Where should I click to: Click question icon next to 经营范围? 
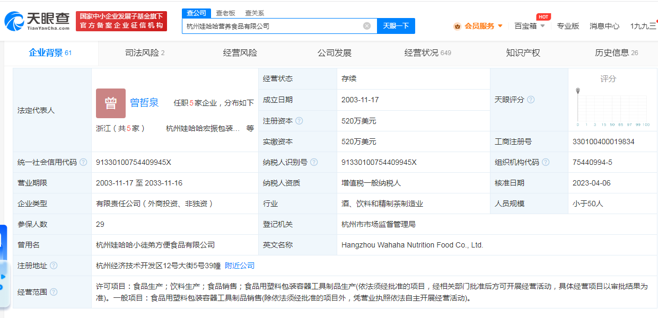click(x=54, y=292)
